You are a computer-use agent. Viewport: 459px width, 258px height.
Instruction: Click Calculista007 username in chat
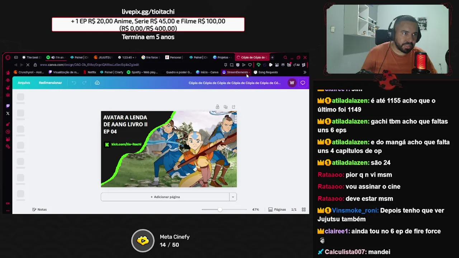tap(345, 252)
